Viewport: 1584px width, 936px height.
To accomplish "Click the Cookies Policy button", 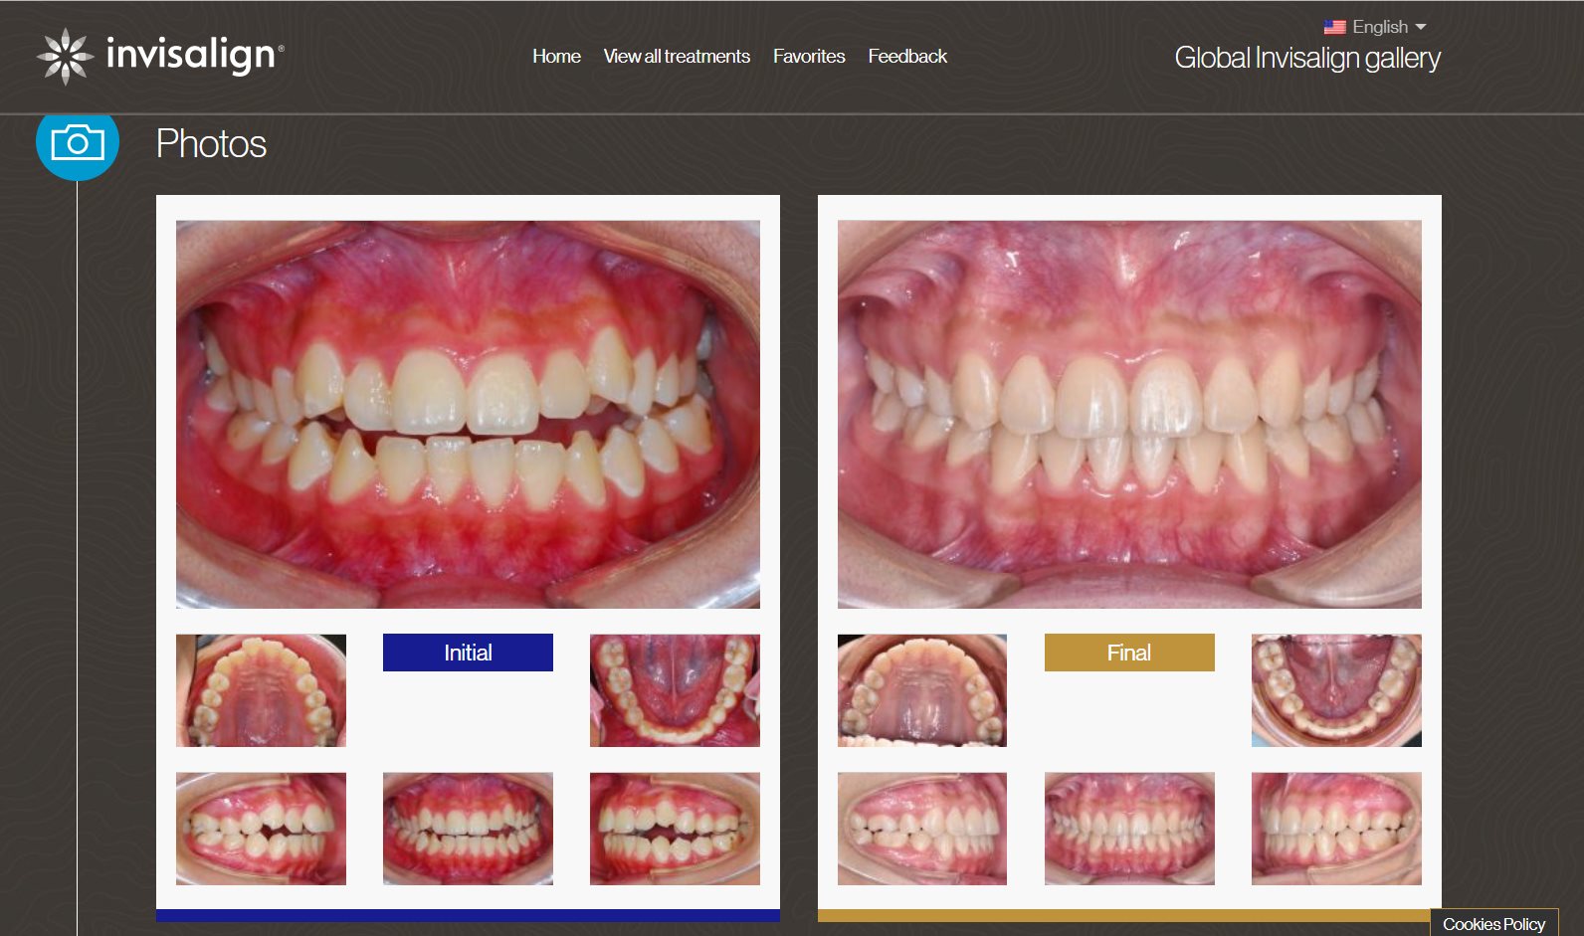I will tap(1493, 923).
